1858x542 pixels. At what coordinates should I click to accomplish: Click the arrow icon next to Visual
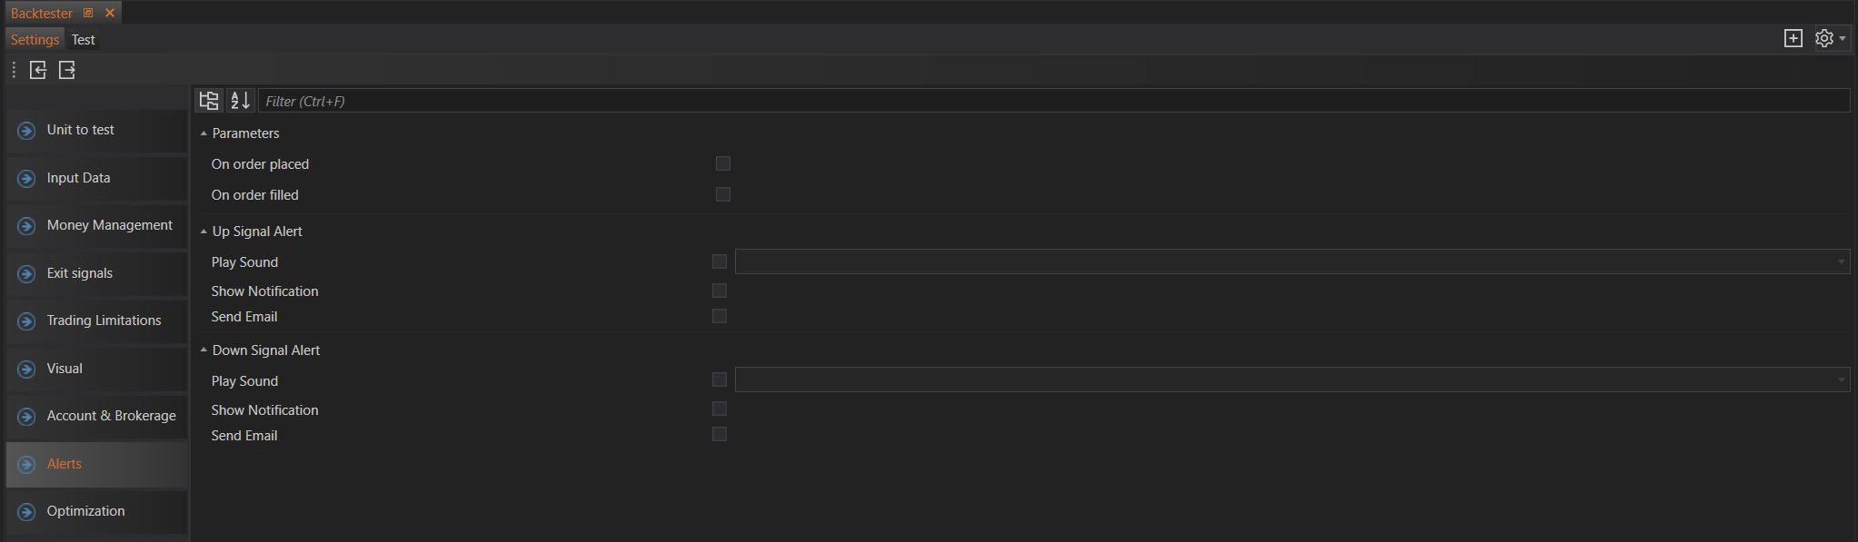coord(26,370)
